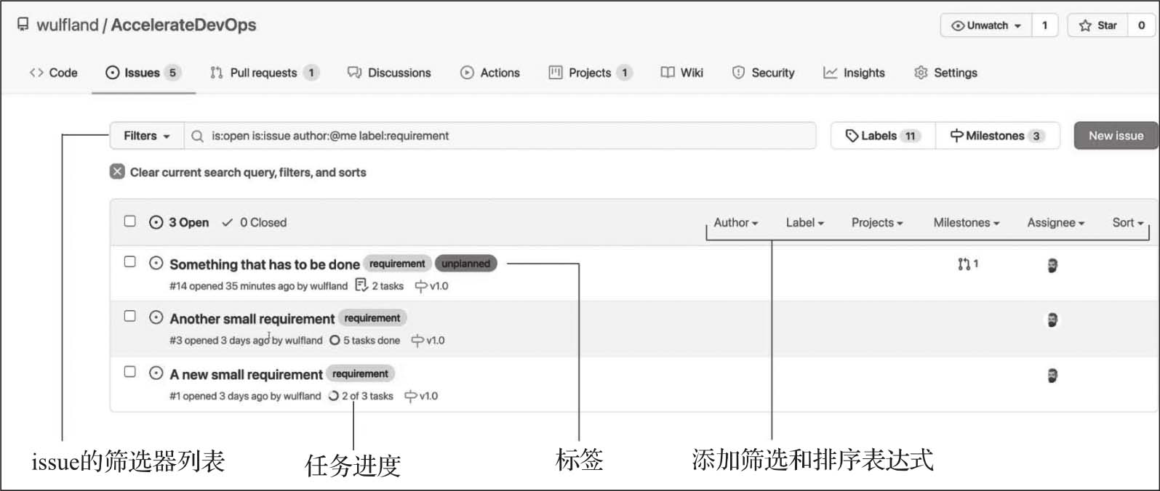The height and width of the screenshot is (491, 1160).
Task: Click the New issue button
Action: (1116, 136)
